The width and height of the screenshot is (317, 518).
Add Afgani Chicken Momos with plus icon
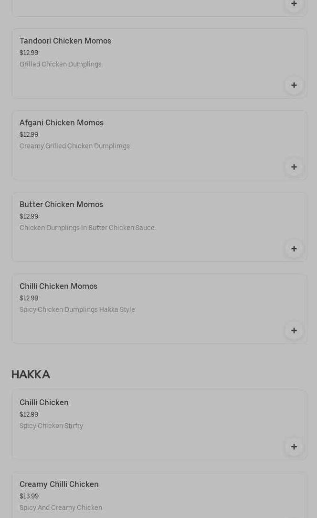point(294,167)
